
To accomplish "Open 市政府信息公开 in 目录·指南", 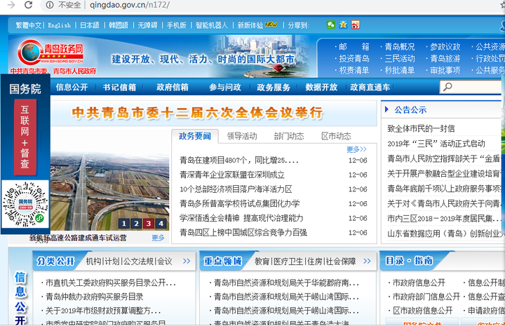I will pyautogui.click(x=419, y=283).
